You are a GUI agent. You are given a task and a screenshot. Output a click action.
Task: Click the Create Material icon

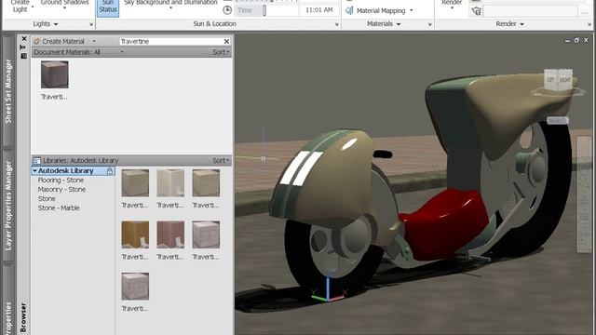tap(36, 41)
